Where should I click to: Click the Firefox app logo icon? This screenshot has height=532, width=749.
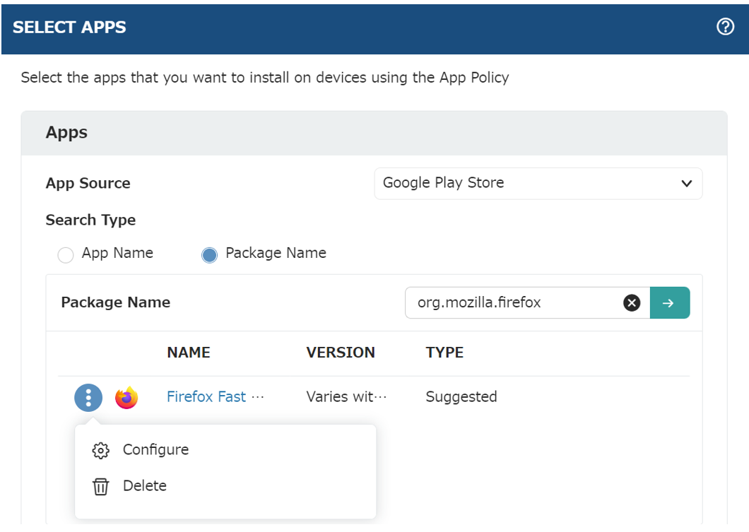(126, 397)
